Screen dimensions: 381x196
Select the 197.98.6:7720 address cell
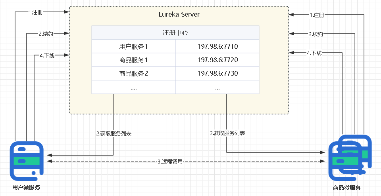[217, 60]
